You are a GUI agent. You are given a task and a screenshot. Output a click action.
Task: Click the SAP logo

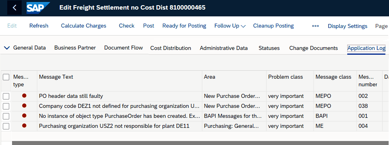pos(38,8)
